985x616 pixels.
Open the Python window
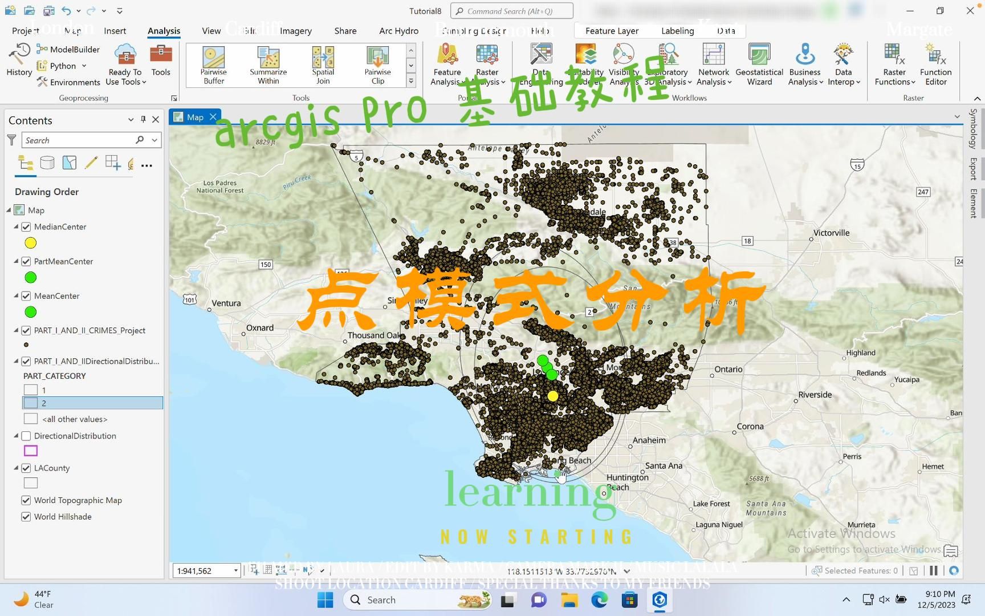tap(60, 66)
